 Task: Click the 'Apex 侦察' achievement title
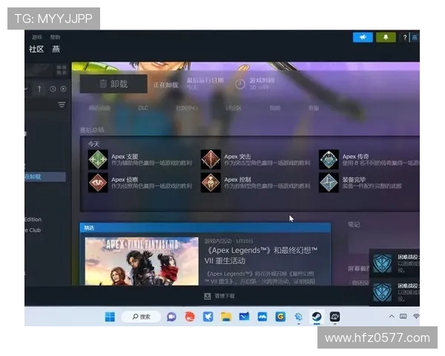(125, 179)
